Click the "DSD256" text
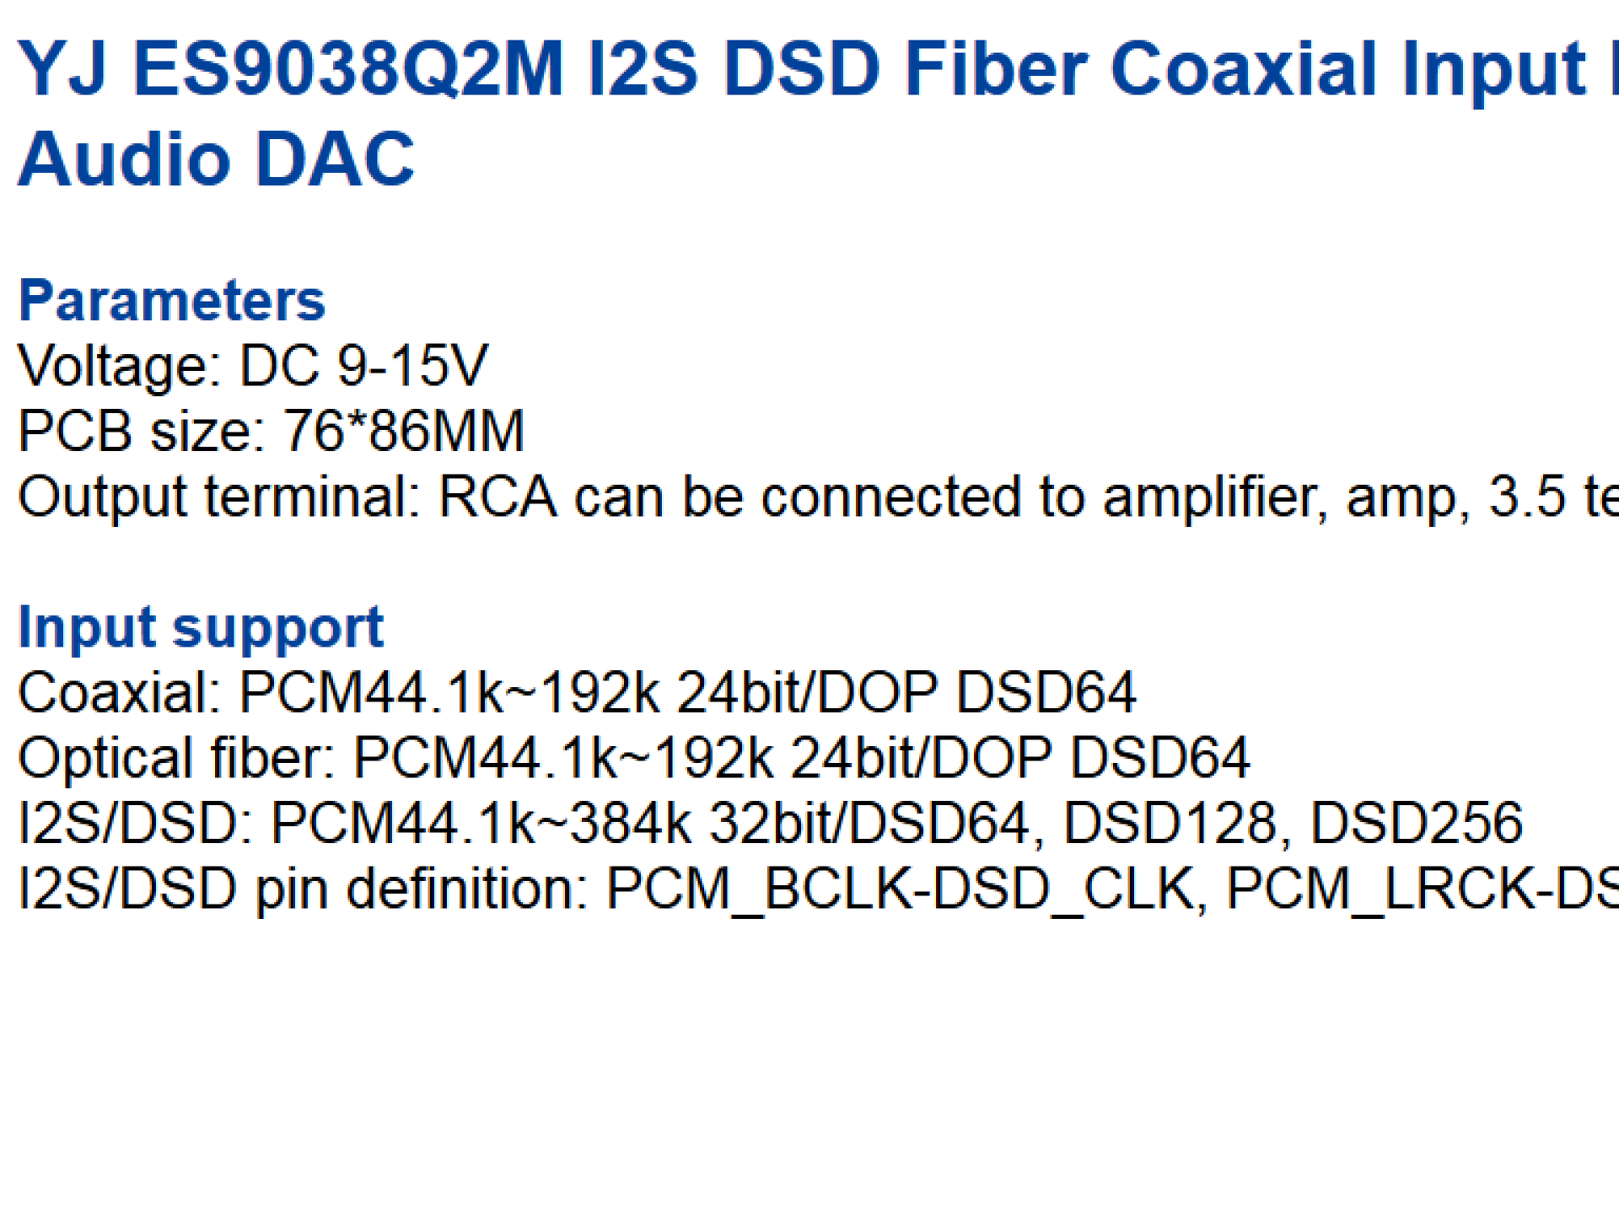The image size is (1619, 1214). pyautogui.click(x=1416, y=824)
